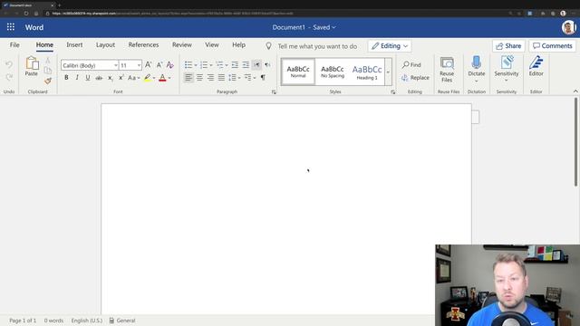Click English (U.S.) language status
This screenshot has height=326, width=580.
[x=87, y=321]
